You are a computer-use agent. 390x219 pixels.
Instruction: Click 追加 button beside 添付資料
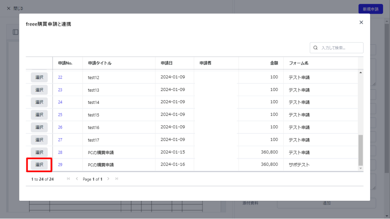327,203
